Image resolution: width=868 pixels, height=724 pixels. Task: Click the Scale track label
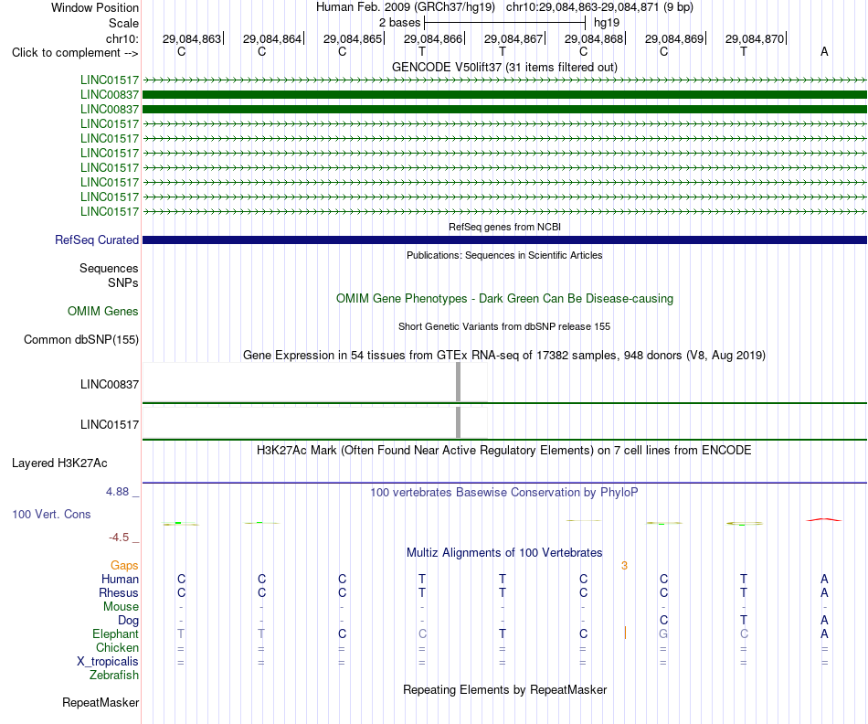tap(123, 23)
